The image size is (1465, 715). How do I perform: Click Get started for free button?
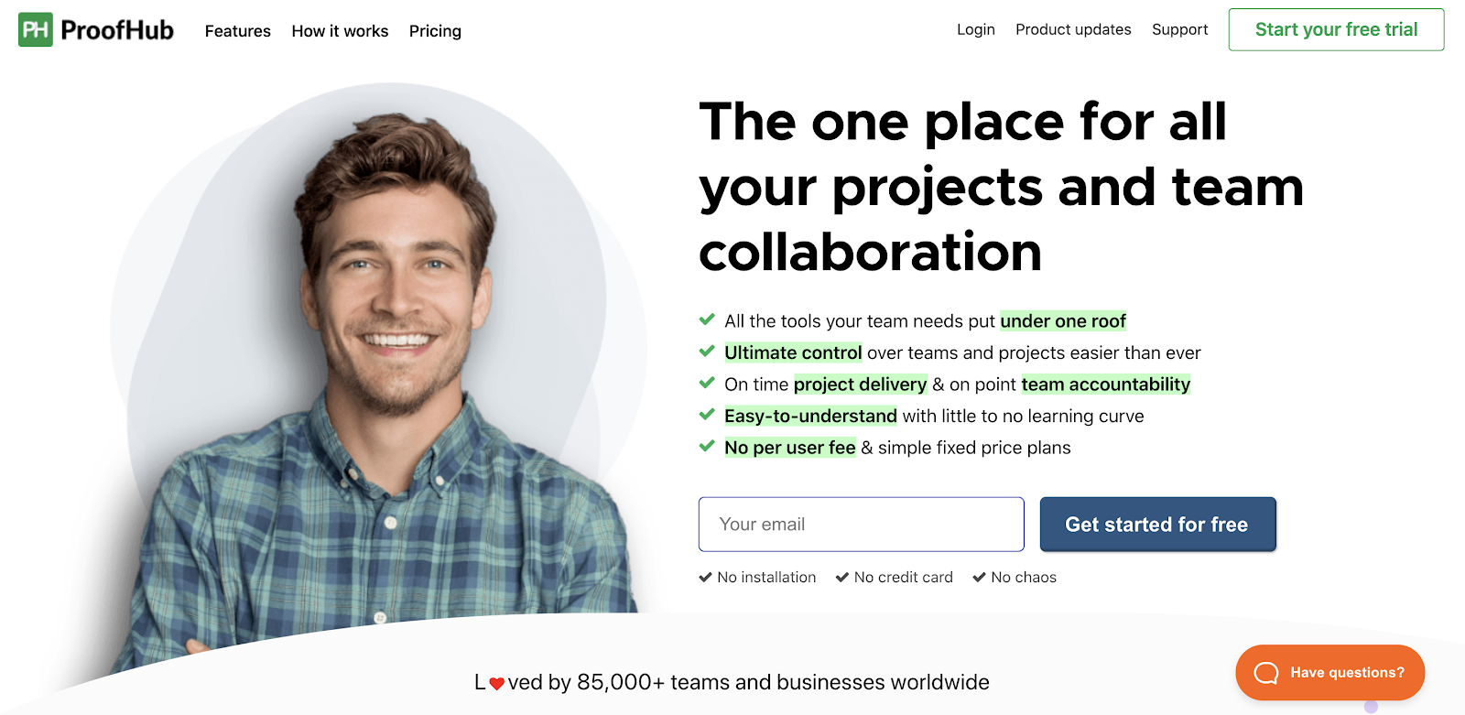(1158, 525)
